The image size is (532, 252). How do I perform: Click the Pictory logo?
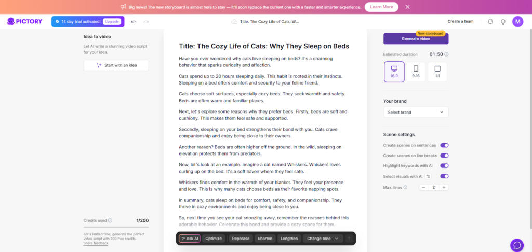26,22
